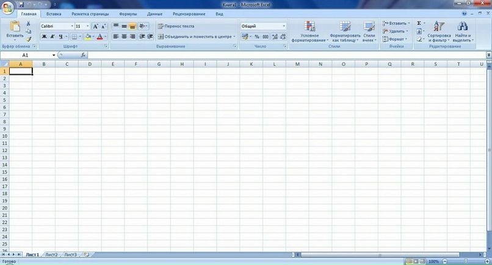Apply 000 comma style format
The width and height of the screenshot is (492, 265).
(x=266, y=37)
